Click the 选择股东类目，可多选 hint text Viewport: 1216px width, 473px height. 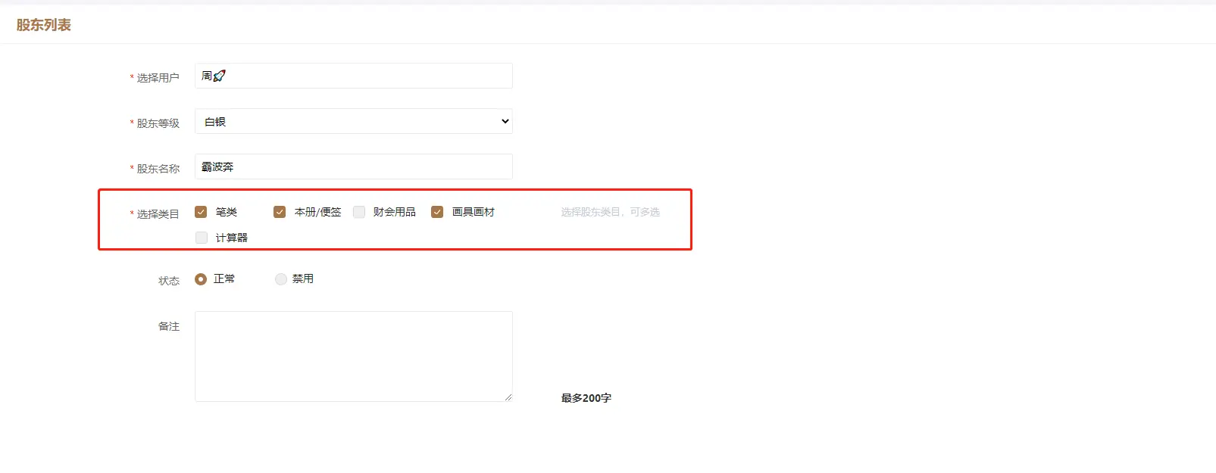[610, 212]
